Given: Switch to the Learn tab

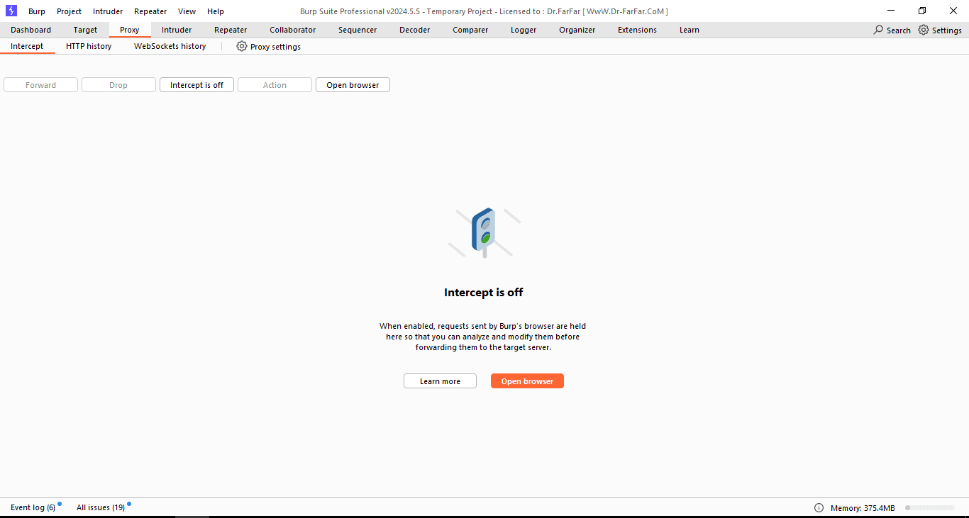Looking at the screenshot, I should click(x=690, y=30).
